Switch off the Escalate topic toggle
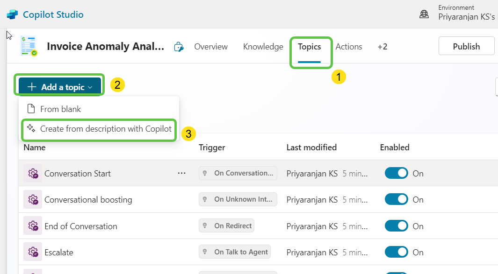Screen dimensions: 498x274 [x=396, y=253]
